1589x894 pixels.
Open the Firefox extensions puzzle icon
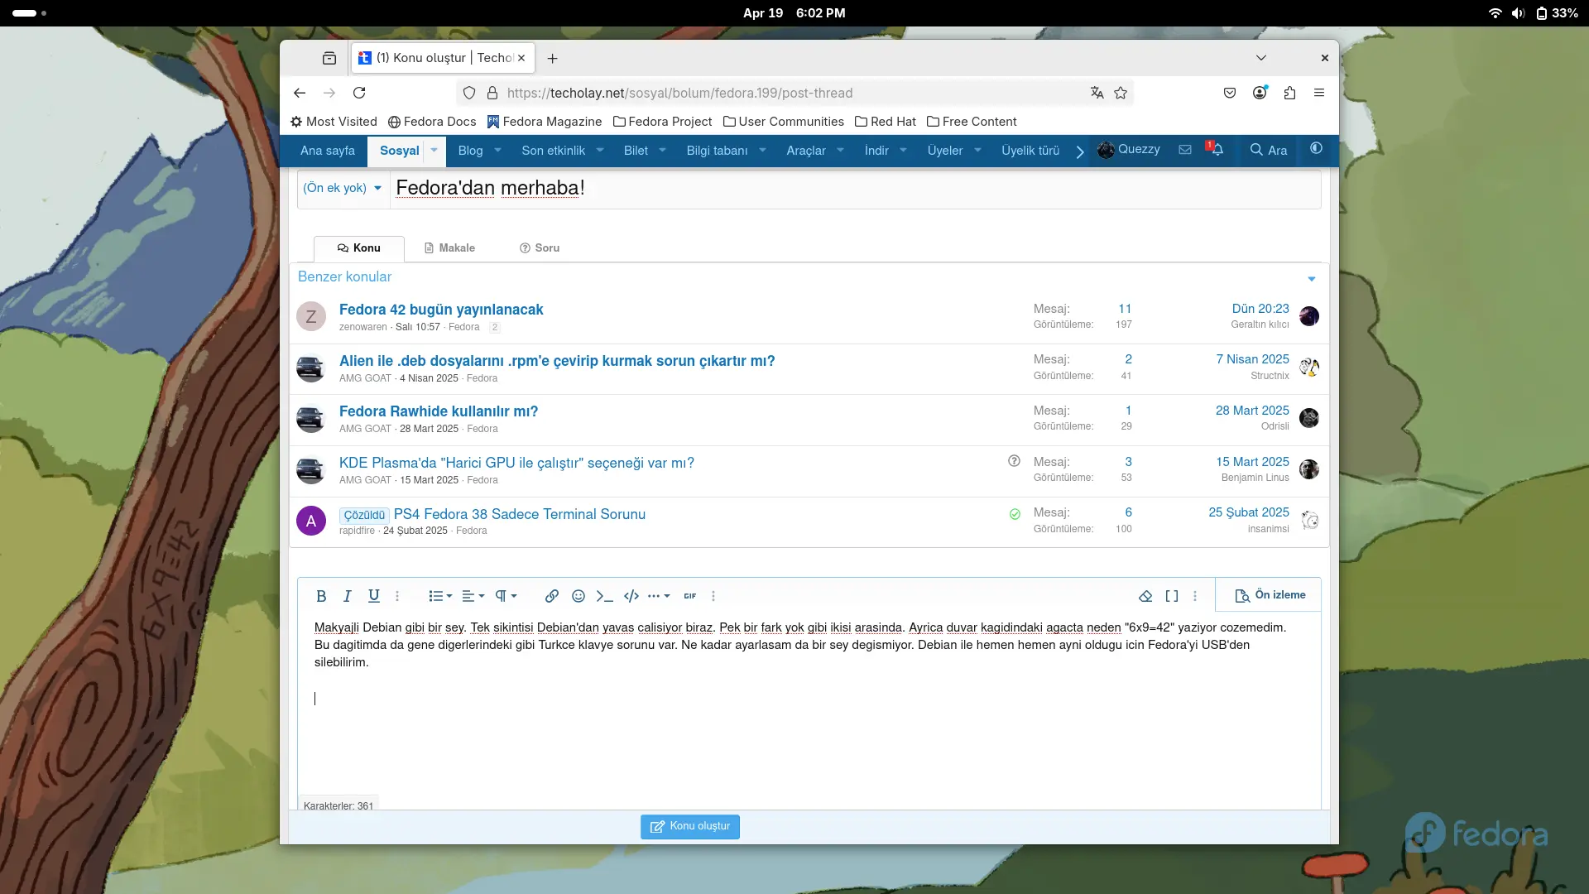pyautogui.click(x=1289, y=94)
